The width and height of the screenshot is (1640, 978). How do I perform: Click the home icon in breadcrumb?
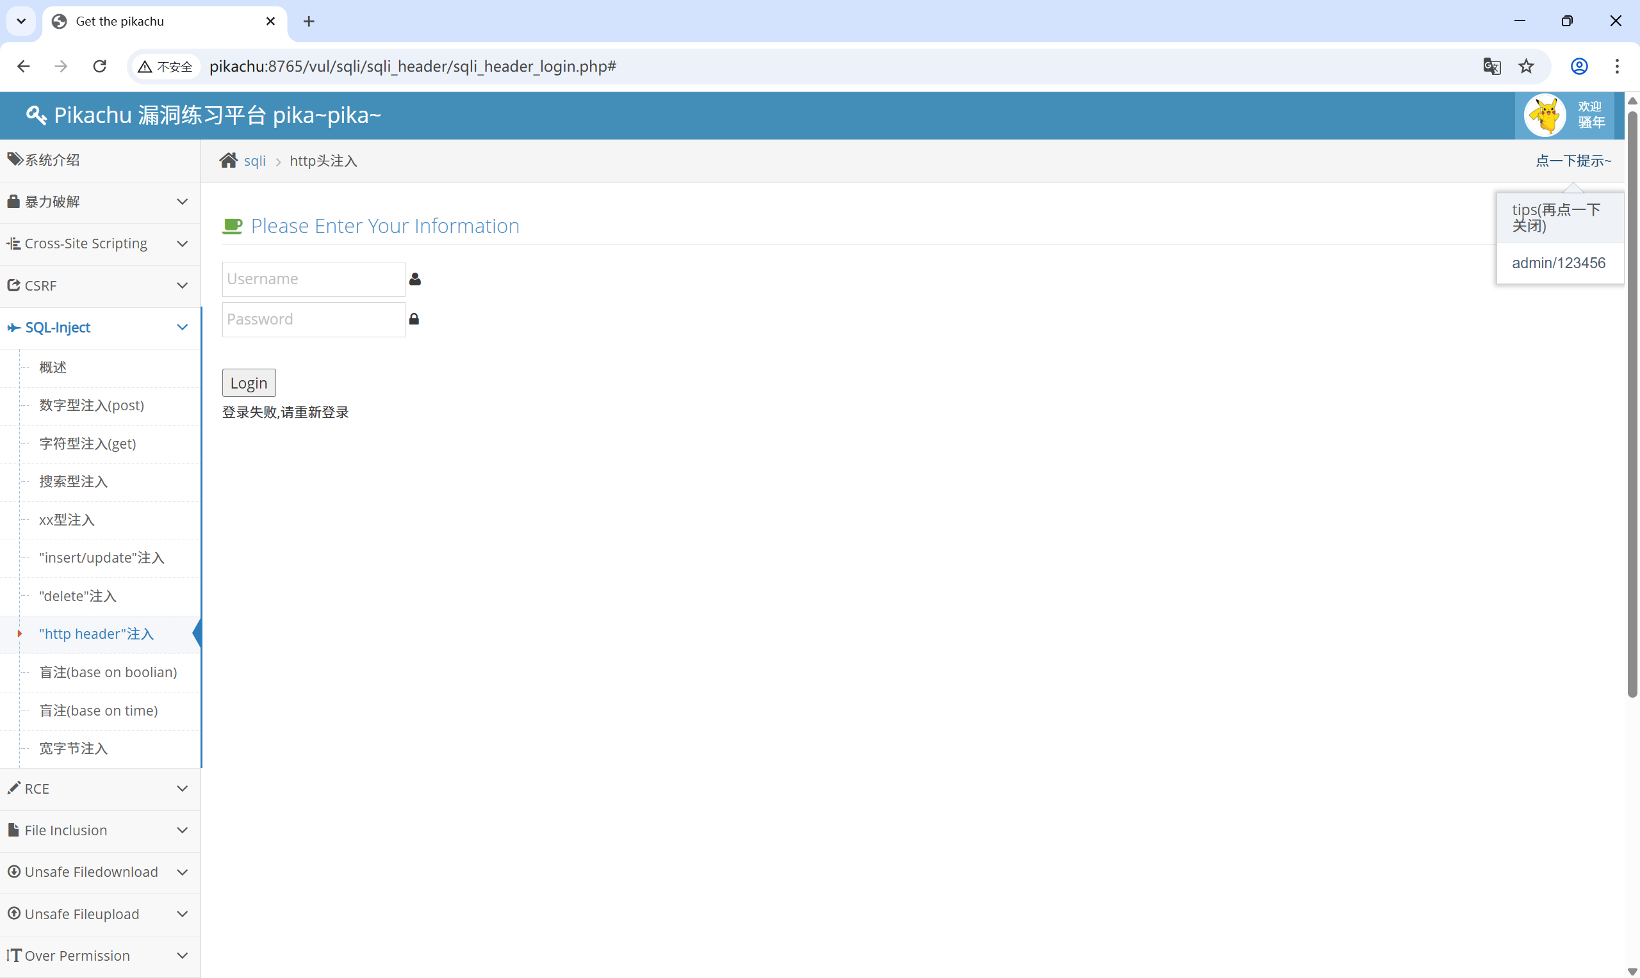tap(228, 160)
